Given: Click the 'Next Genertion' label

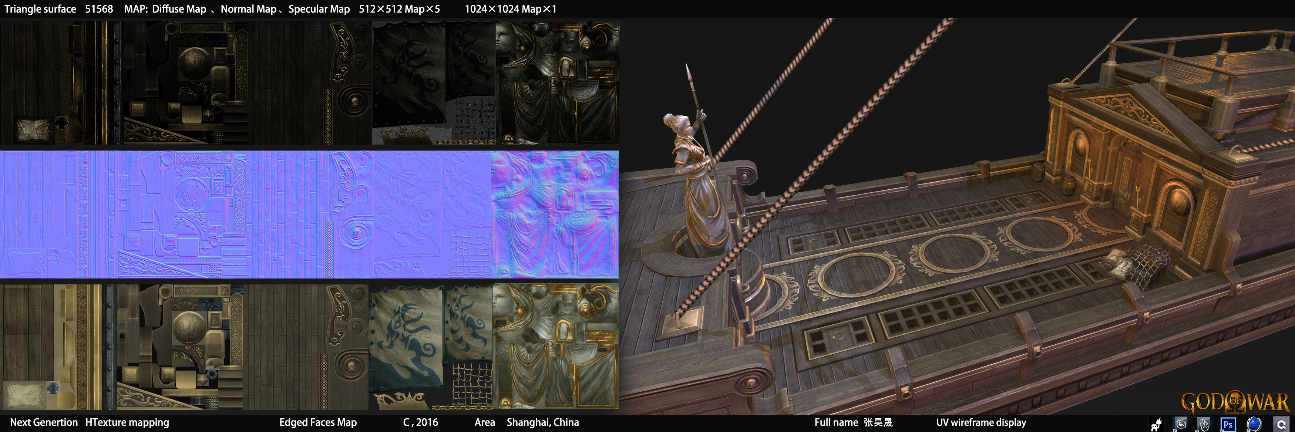Looking at the screenshot, I should pos(44,422).
